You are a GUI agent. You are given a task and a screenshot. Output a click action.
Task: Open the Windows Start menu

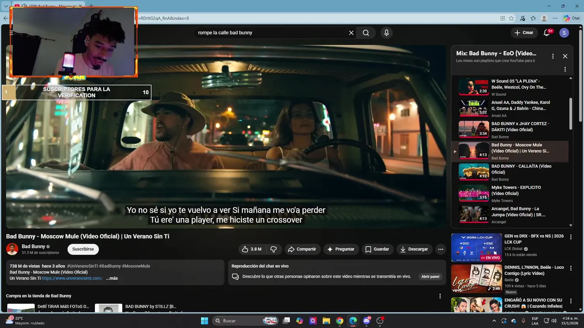[204, 321]
